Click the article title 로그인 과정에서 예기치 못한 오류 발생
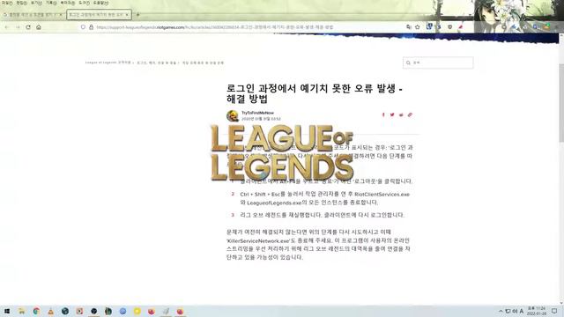564x317 pixels. (x=315, y=93)
